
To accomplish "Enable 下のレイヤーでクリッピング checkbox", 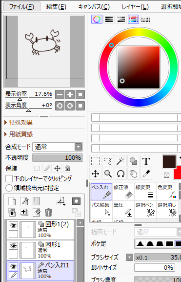I will click(9, 179).
